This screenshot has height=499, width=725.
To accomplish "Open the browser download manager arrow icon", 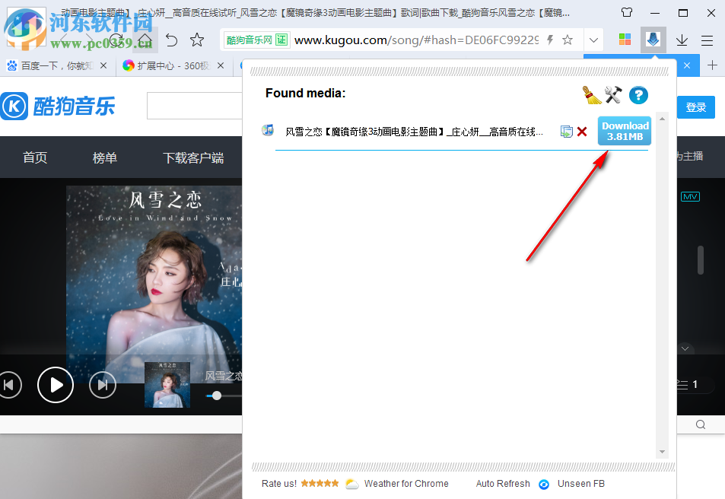I will [x=681, y=39].
